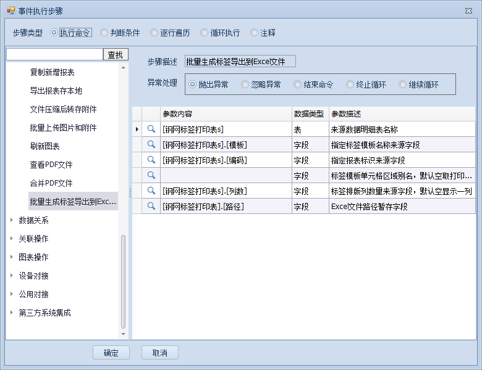Select the 判断条件 step type radio
Viewport: 482px width, 370px height.
point(104,33)
